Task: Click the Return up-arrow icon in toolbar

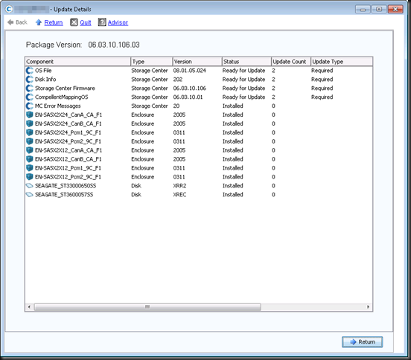Action: click(x=39, y=22)
